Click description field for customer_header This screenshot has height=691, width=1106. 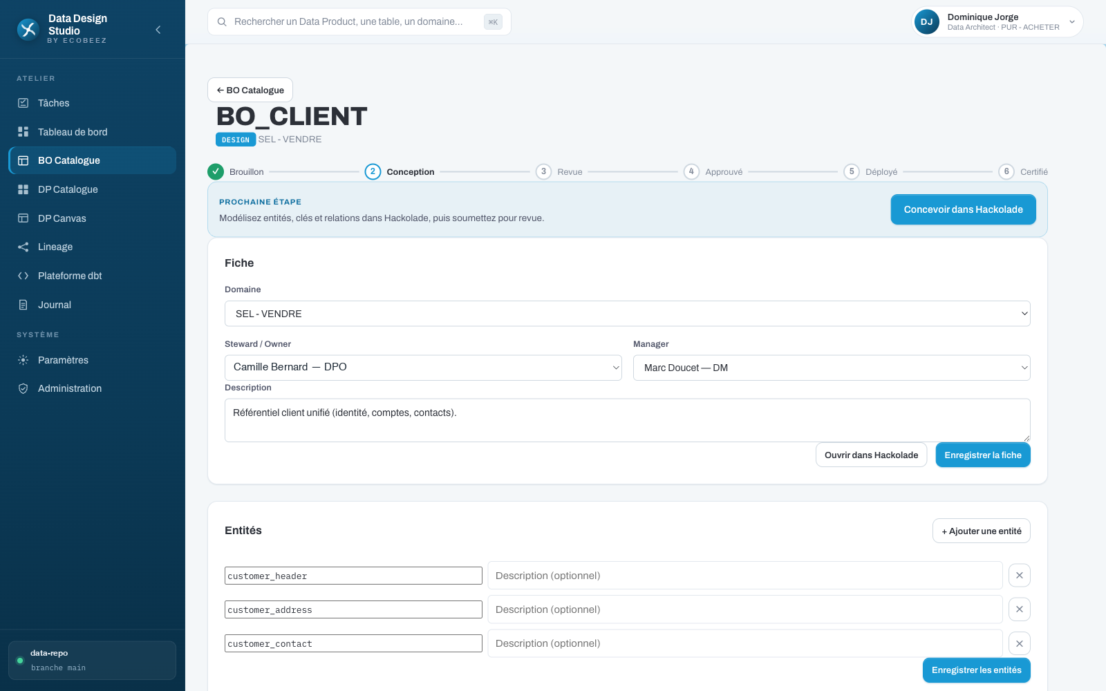point(745,576)
